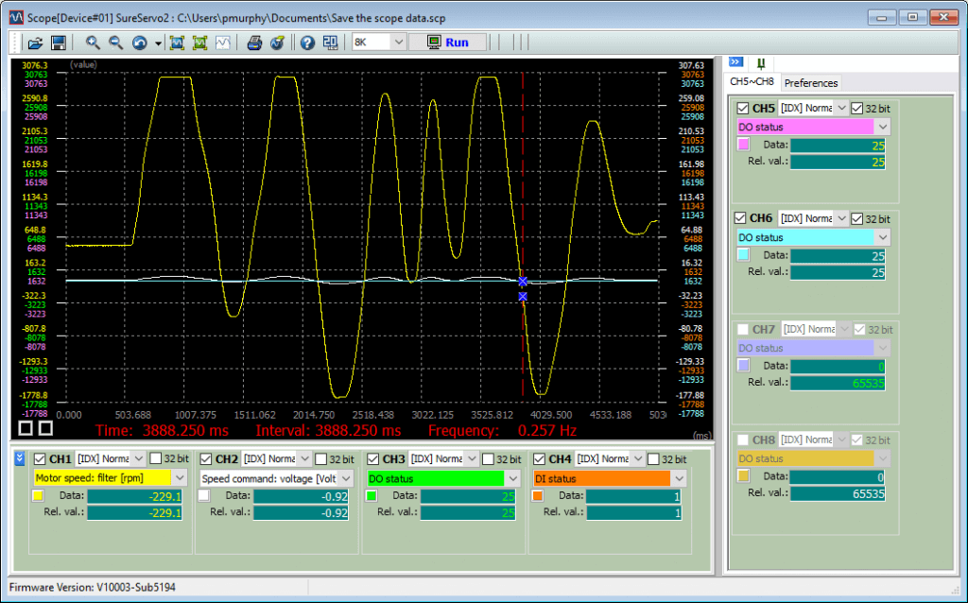This screenshot has height=603, width=968.
Task: Open help with the question mark icon
Action: point(307,43)
